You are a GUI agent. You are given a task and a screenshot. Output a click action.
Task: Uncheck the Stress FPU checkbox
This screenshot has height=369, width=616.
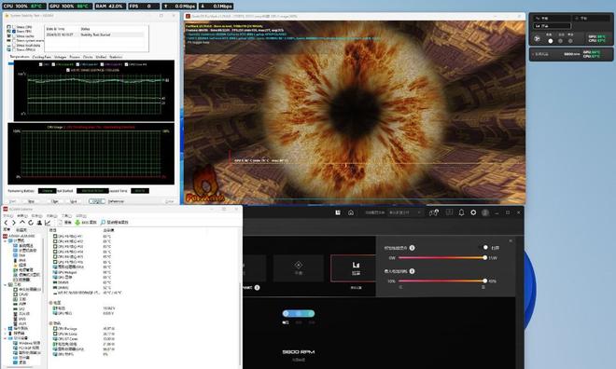pos(14,32)
